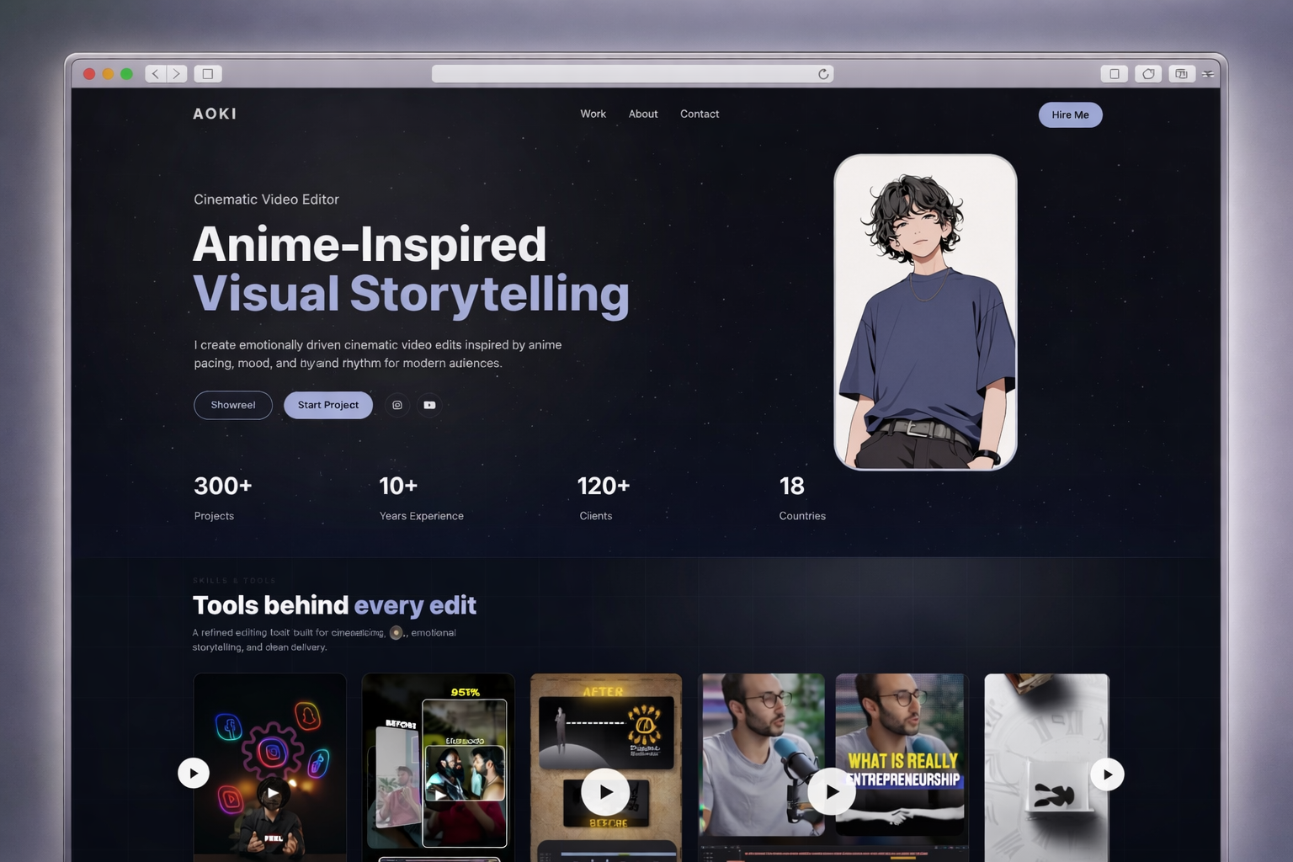This screenshot has height=862, width=1293.
Task: Click the AOKI logo
Action: (215, 114)
